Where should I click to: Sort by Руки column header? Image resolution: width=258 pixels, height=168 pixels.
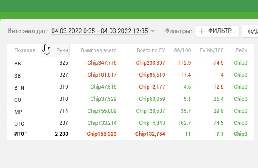[x=62, y=50]
